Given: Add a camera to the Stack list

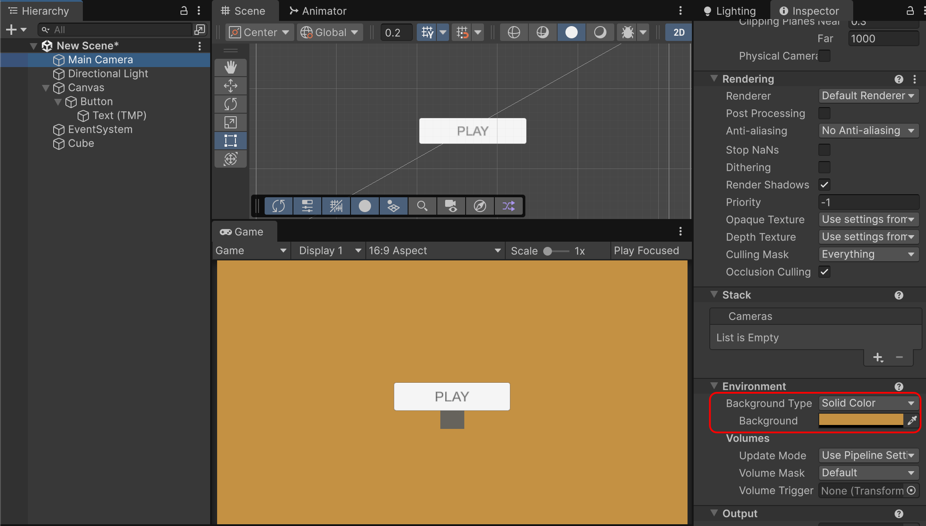Looking at the screenshot, I should click(x=878, y=357).
